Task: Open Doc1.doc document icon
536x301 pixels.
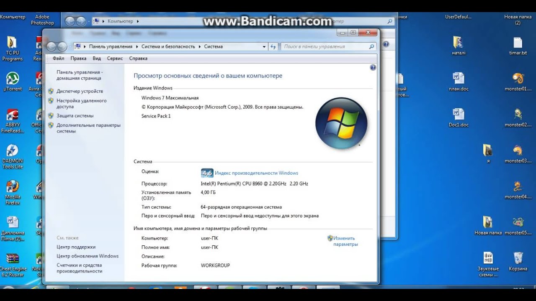Action: (x=459, y=117)
